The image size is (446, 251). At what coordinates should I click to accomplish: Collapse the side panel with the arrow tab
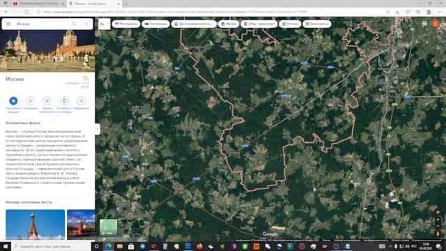point(98,129)
